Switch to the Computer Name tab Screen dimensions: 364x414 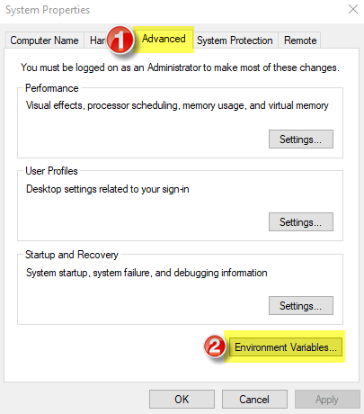(x=45, y=40)
